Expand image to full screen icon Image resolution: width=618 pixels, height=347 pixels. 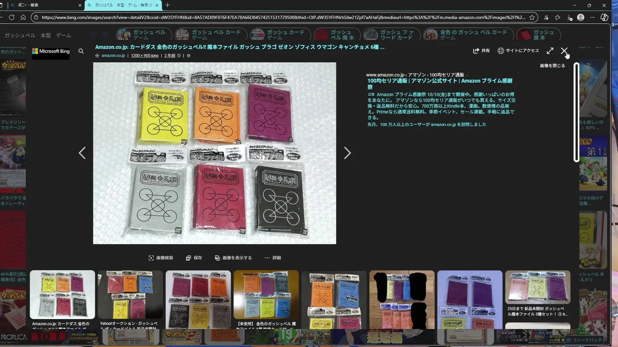550,51
